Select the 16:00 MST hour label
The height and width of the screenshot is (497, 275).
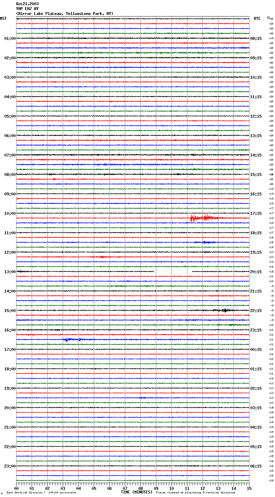pyautogui.click(x=10, y=330)
